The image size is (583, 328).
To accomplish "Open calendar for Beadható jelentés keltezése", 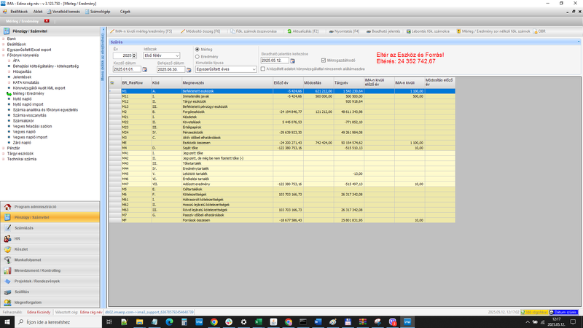I will tap(293, 60).
